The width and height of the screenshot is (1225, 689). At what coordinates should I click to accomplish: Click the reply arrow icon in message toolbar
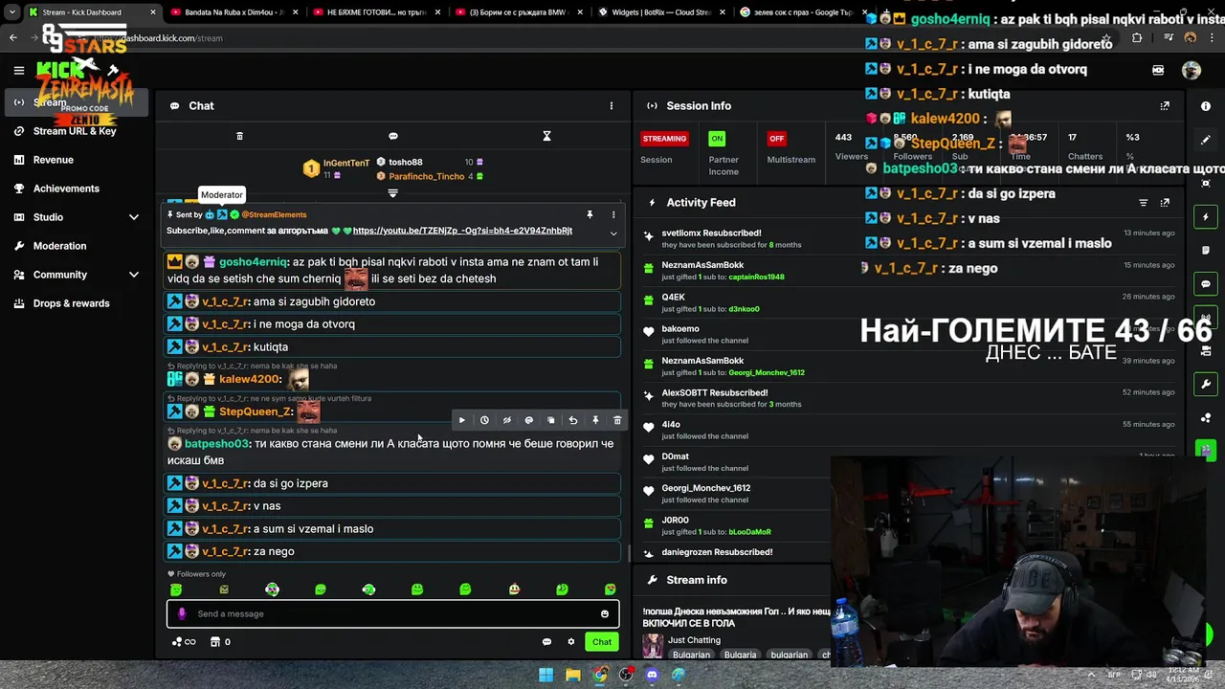point(572,420)
